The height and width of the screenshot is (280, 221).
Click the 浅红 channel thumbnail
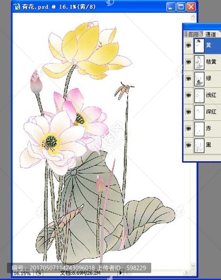(199, 95)
